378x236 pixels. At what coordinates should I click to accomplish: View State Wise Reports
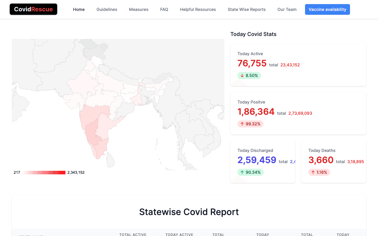point(247,9)
